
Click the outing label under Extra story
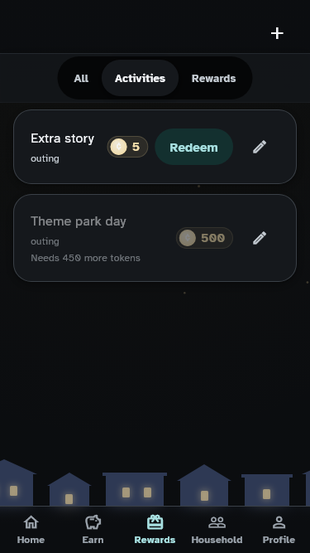click(45, 158)
